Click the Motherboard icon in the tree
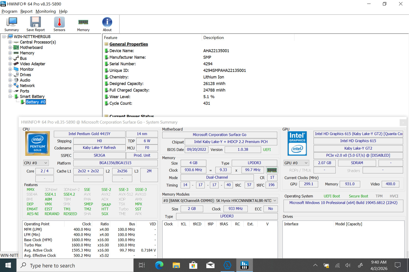The image size is (409, 272). (16, 47)
